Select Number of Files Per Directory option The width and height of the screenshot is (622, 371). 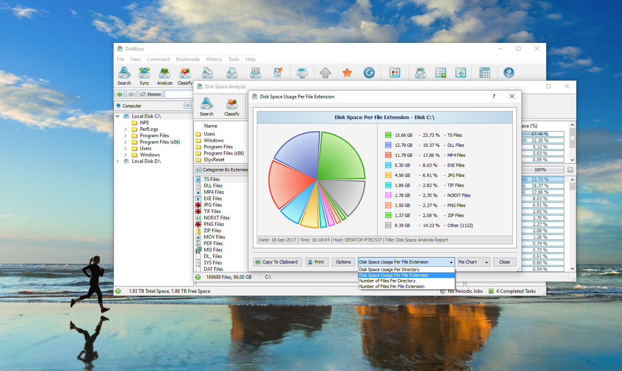(387, 281)
